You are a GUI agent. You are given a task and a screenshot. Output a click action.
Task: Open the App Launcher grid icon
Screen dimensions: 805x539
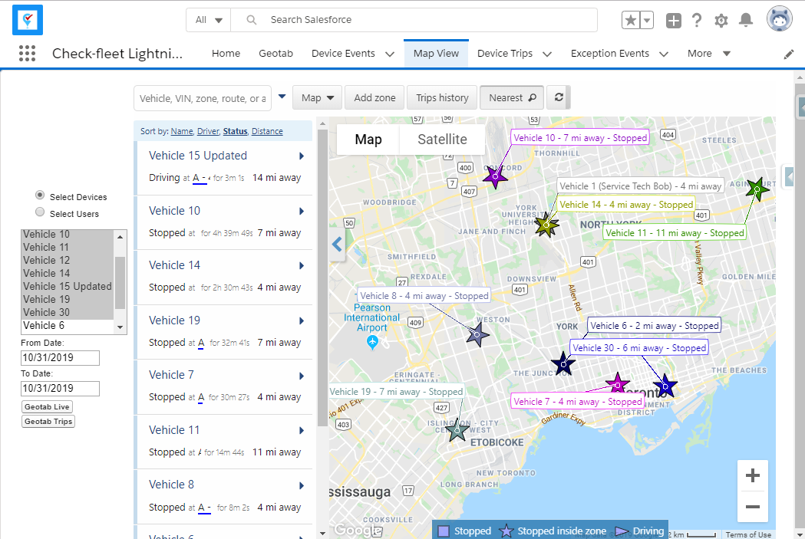tap(27, 54)
